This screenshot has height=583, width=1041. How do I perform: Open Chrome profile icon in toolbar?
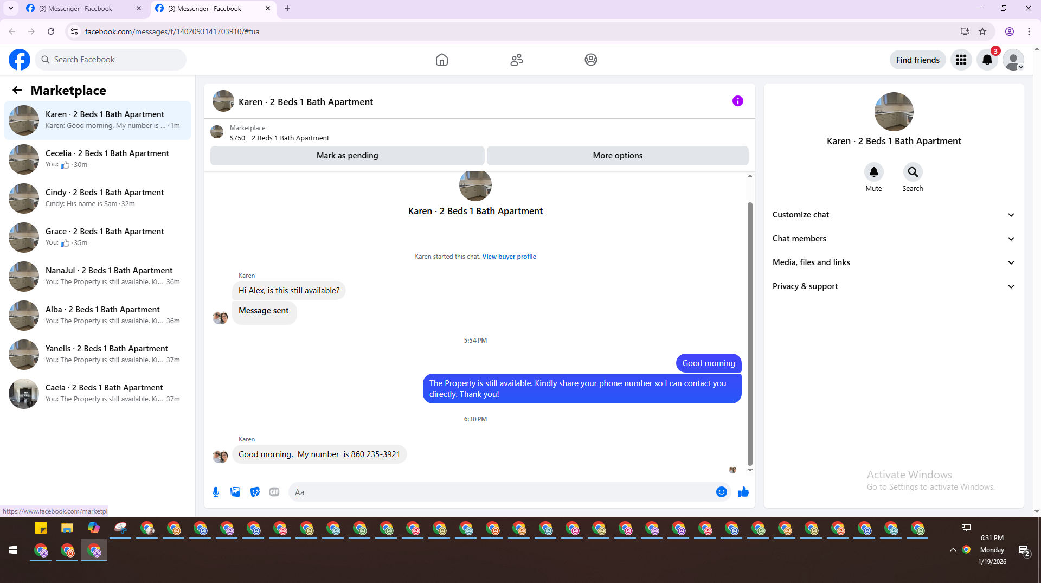(x=1010, y=31)
